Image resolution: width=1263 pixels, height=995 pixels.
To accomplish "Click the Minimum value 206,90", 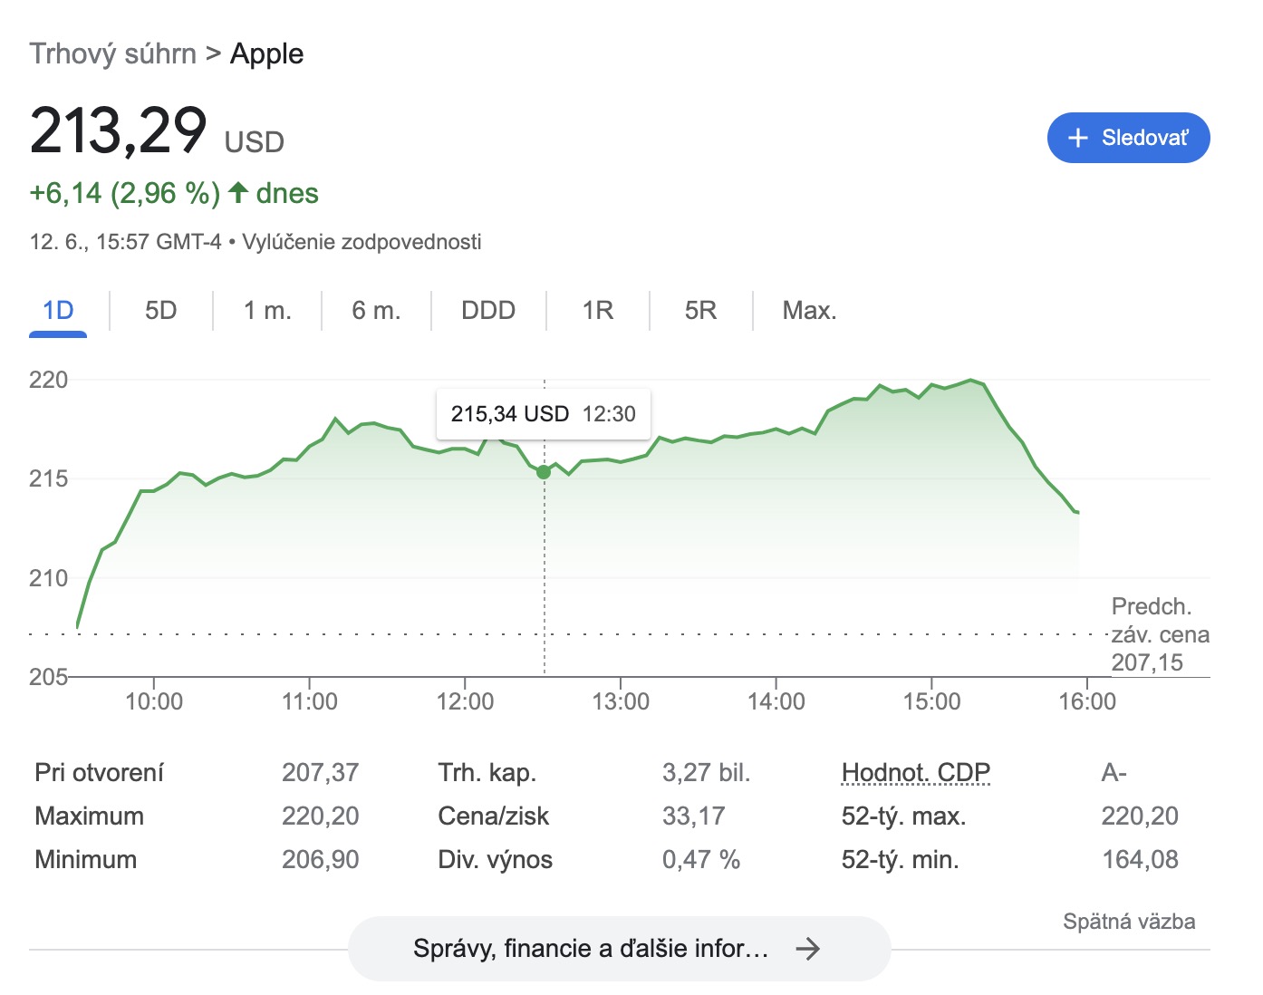I will pyautogui.click(x=320, y=859).
